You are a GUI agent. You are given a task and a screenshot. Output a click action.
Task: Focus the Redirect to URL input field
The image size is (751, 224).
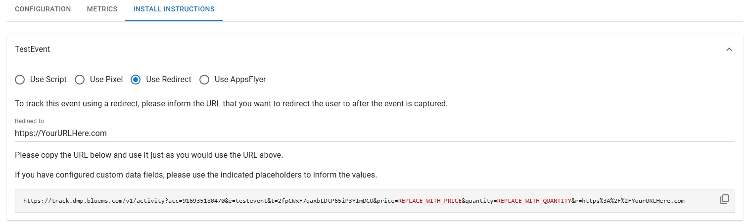coord(346,134)
